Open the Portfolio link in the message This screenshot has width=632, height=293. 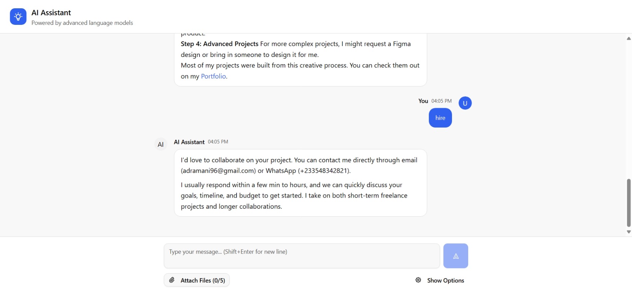[x=213, y=76]
